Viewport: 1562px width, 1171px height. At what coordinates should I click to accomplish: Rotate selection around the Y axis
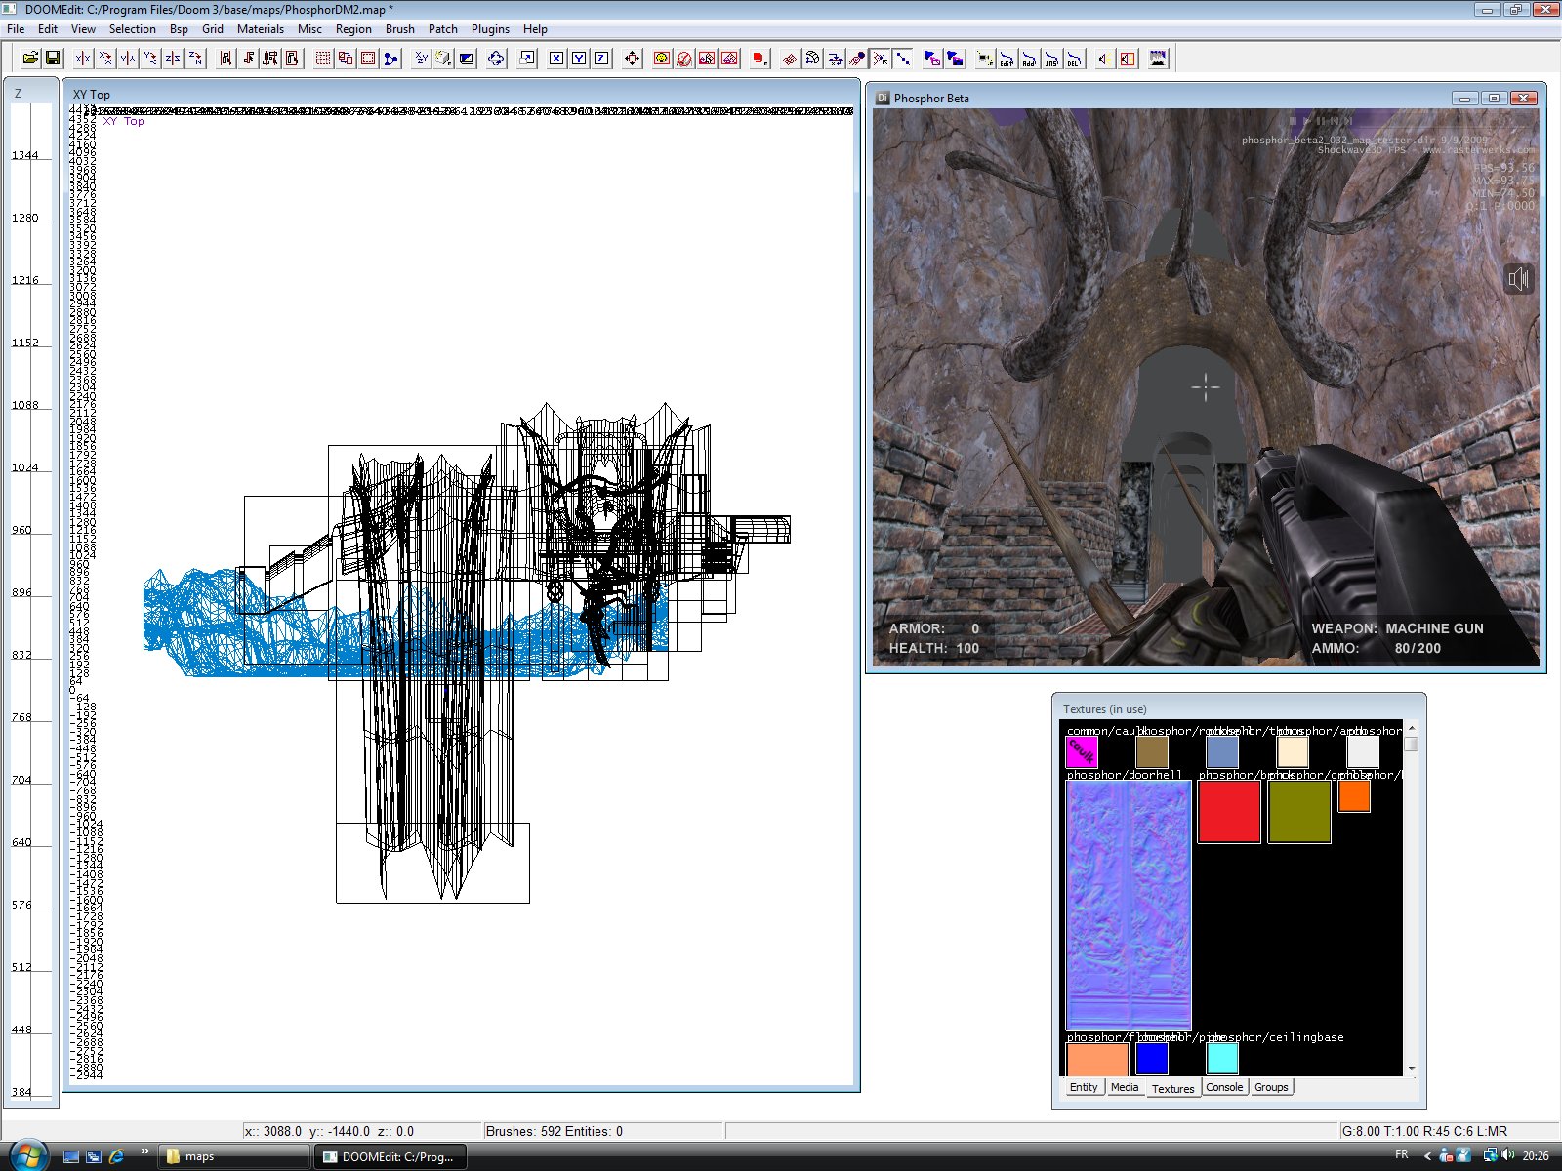point(150,59)
